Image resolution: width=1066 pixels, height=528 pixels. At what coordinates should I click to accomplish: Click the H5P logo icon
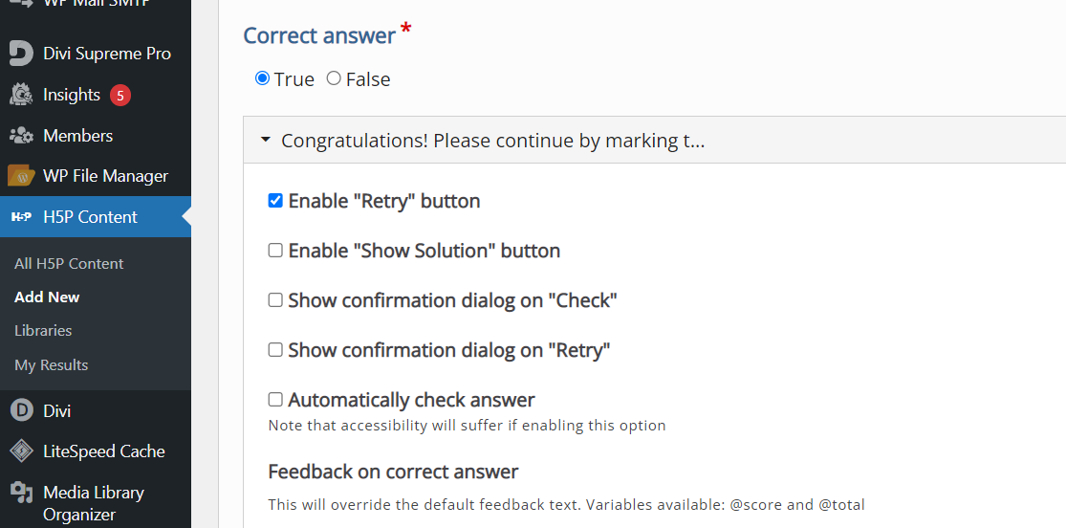click(21, 217)
